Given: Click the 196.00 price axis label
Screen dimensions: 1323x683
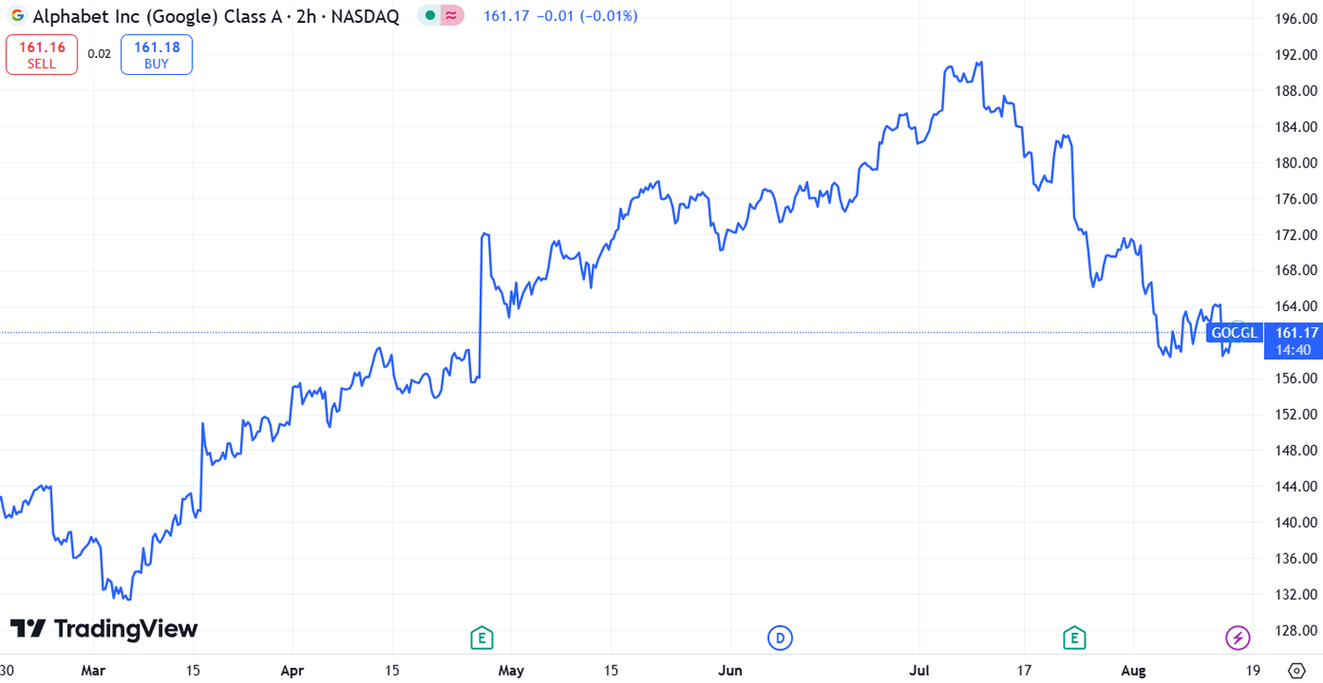Looking at the screenshot, I should click(x=1296, y=19).
